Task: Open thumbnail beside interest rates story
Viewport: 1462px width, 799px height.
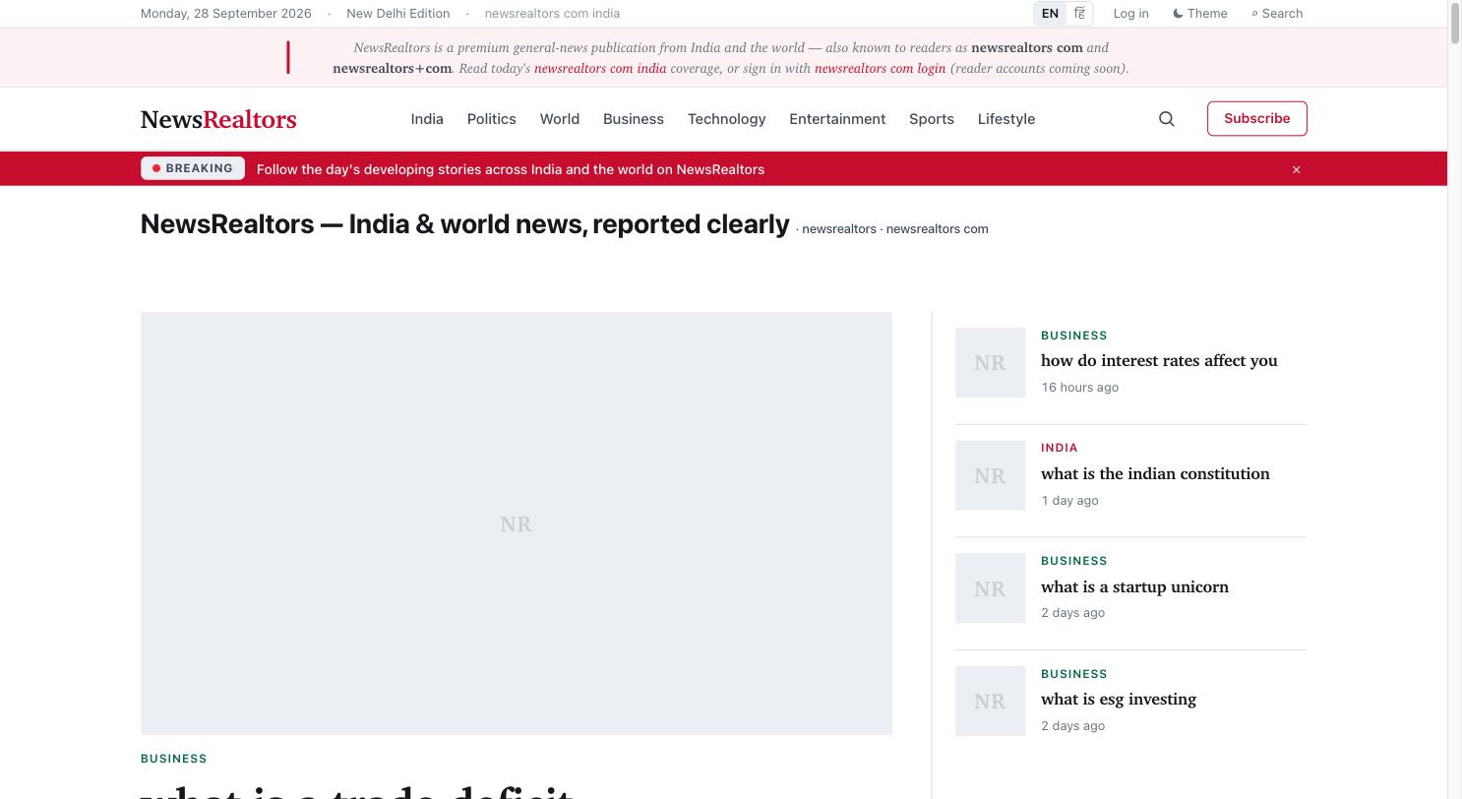Action: [990, 362]
